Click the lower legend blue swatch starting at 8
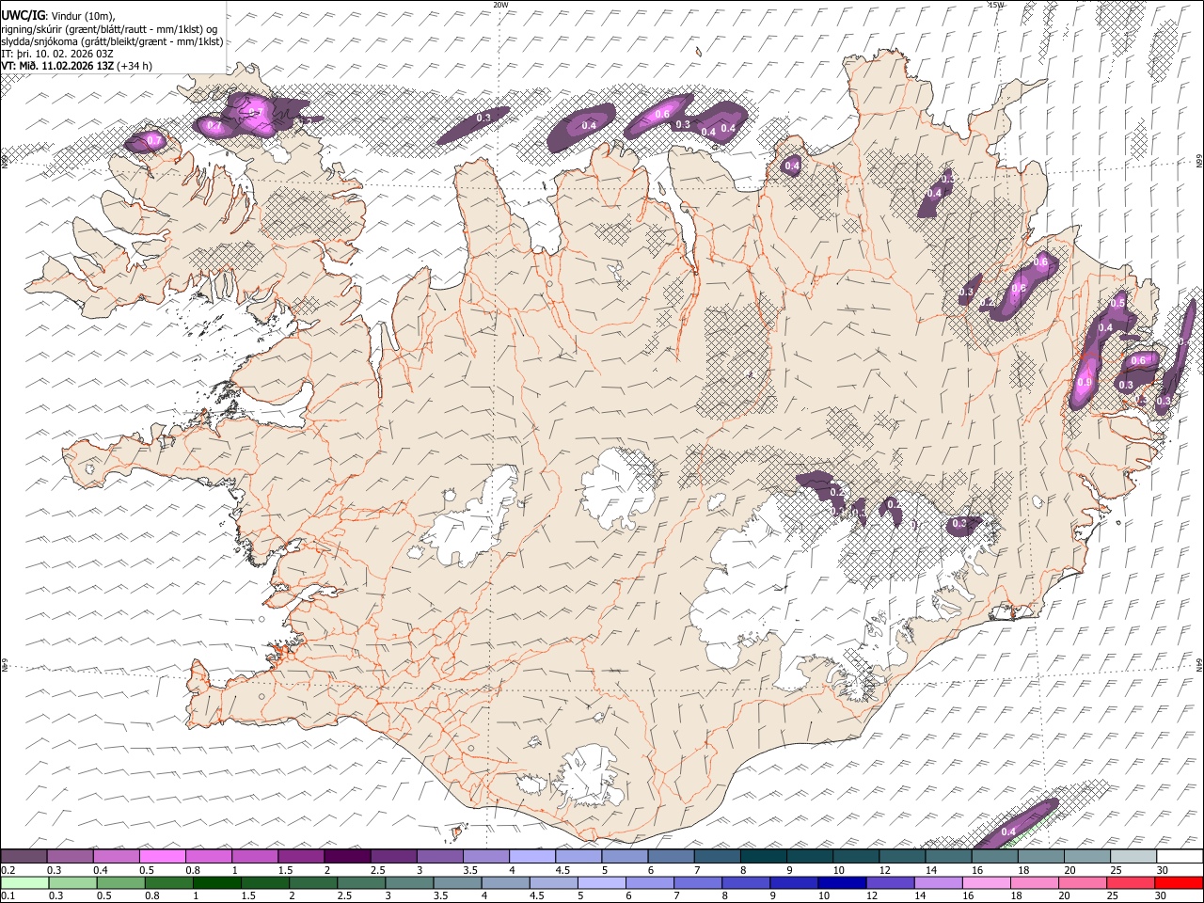Image resolution: width=1204 pixels, height=903 pixels. coord(745,882)
